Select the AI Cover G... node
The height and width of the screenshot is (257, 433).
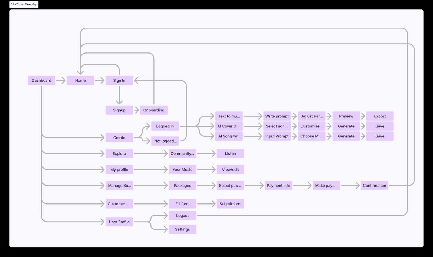(229, 126)
